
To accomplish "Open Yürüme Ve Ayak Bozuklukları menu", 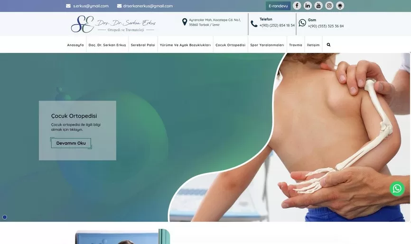I will (x=185, y=45).
